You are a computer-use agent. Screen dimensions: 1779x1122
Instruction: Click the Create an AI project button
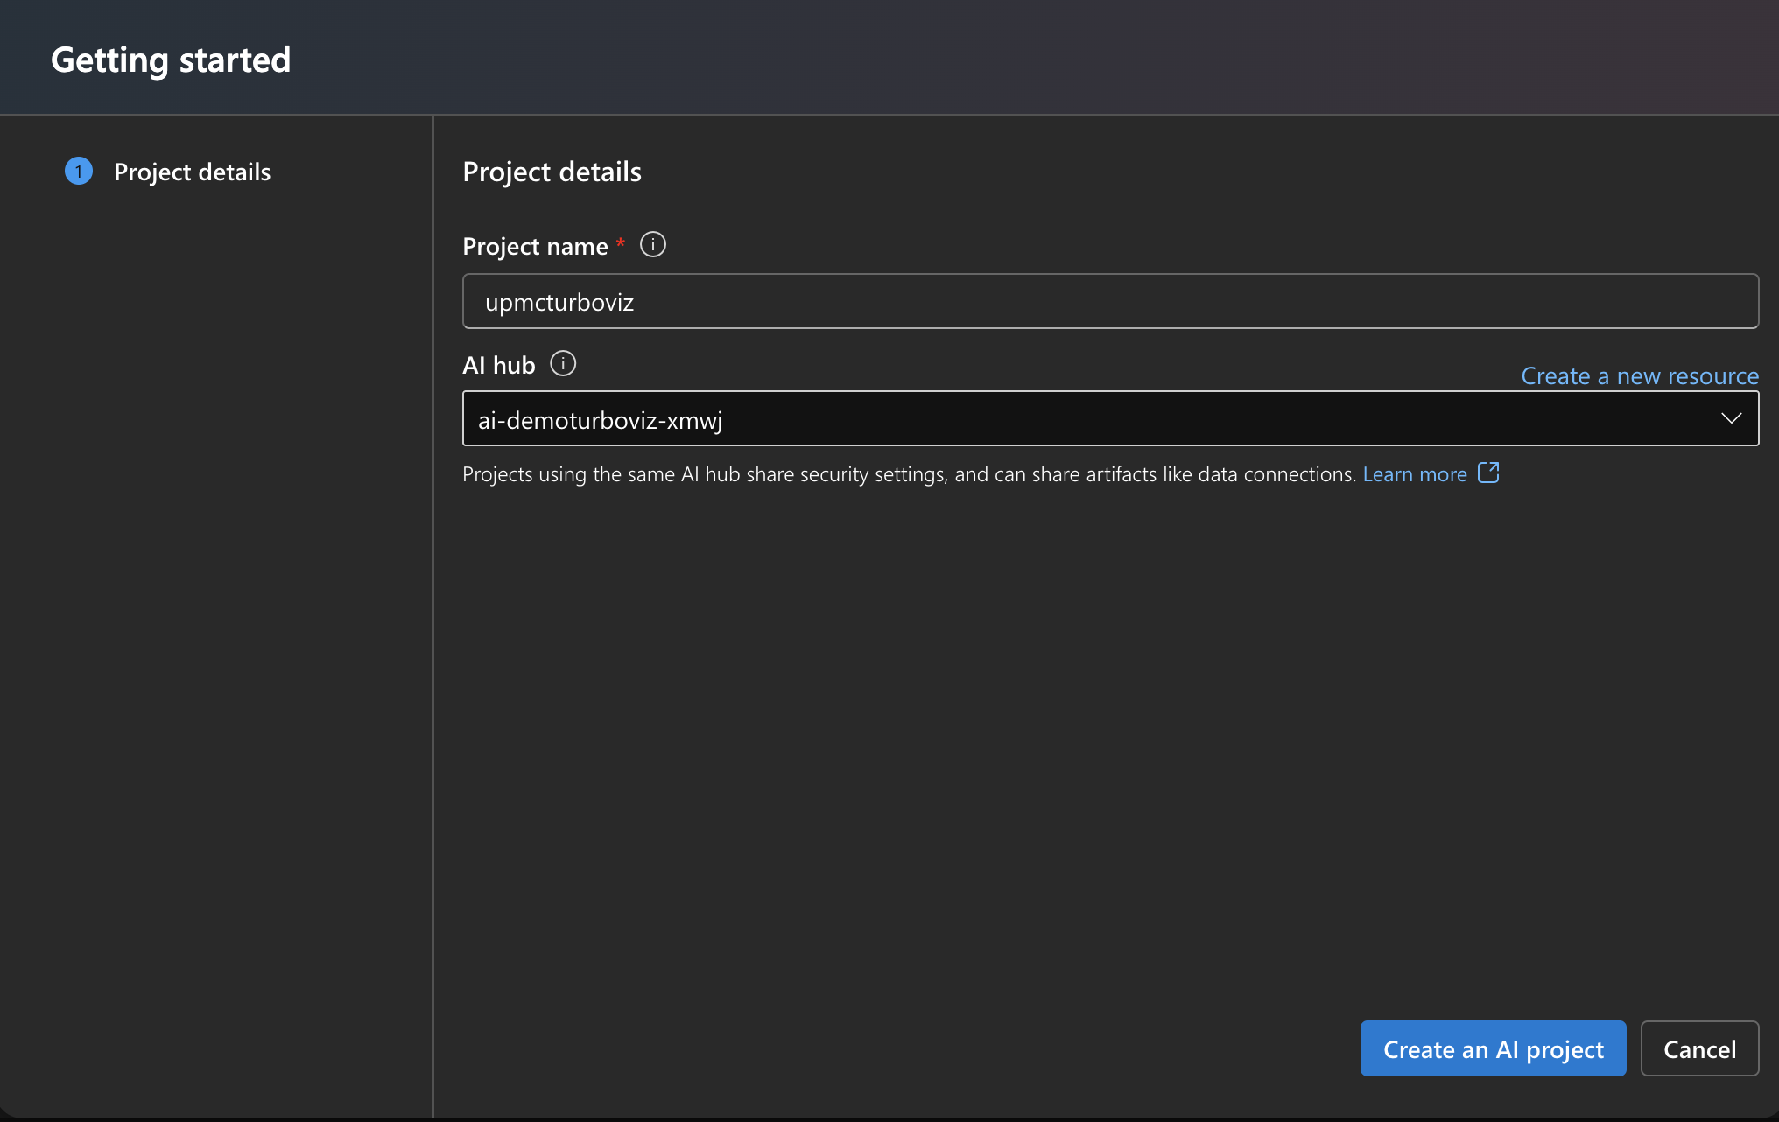pos(1493,1048)
